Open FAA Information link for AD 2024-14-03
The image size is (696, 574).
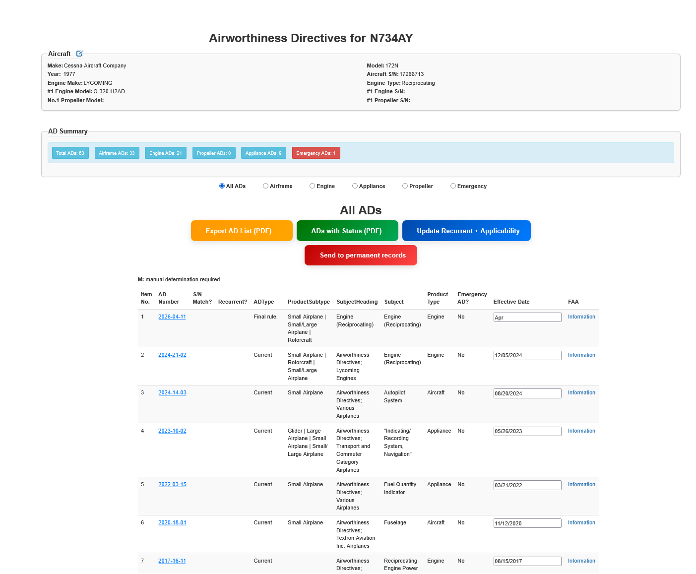[581, 392]
